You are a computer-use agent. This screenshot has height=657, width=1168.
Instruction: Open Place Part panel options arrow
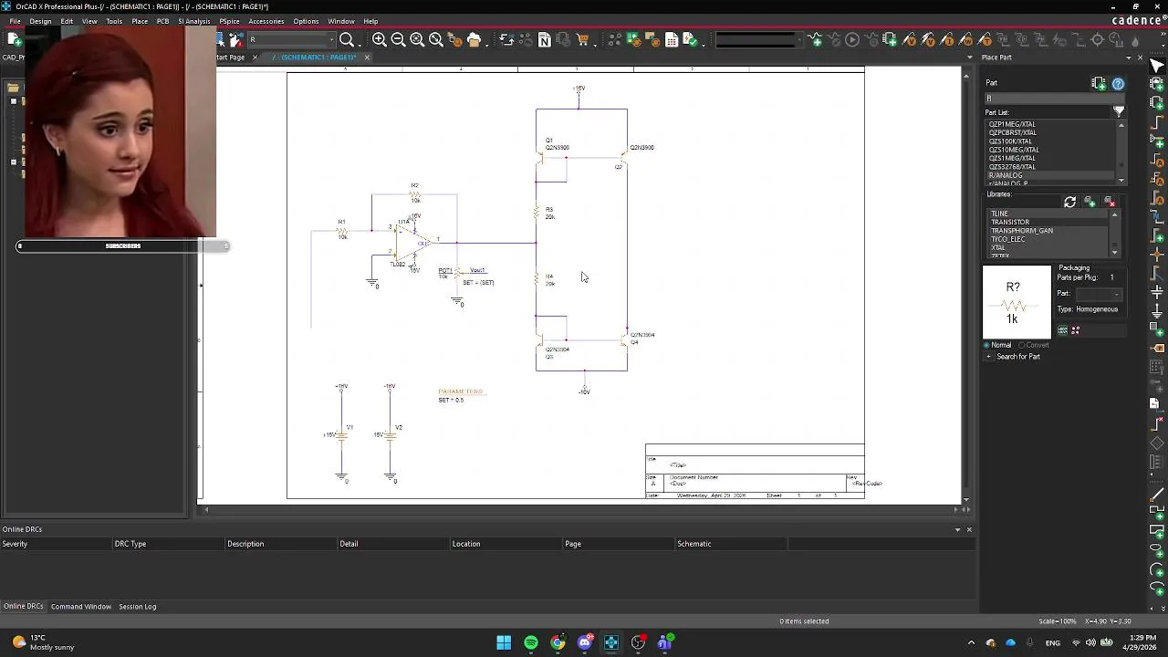[x=1128, y=57]
